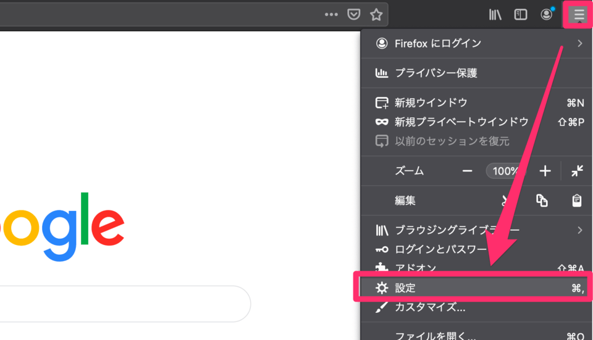Screen dimensions: 593x340
Task: Open the Library toolbar icon
Action: click(495, 15)
